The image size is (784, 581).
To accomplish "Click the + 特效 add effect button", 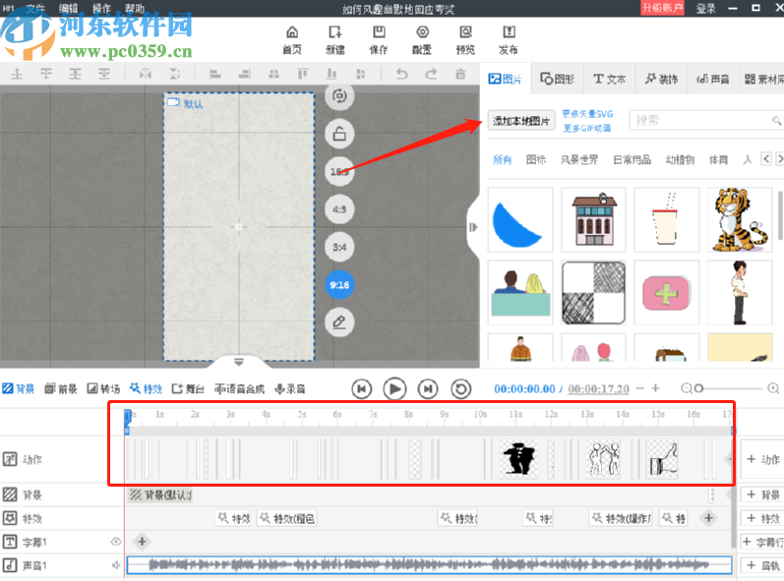I will [763, 518].
